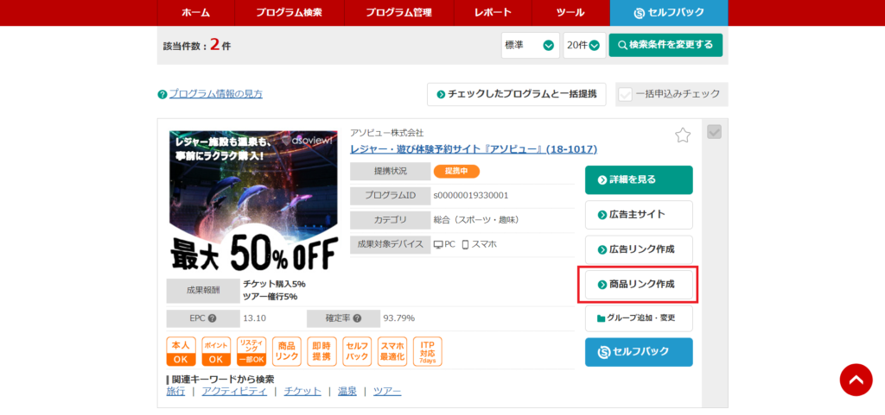Click the アソビュー株式会社 company name
Image resolution: width=885 pixels, height=415 pixels.
click(386, 133)
